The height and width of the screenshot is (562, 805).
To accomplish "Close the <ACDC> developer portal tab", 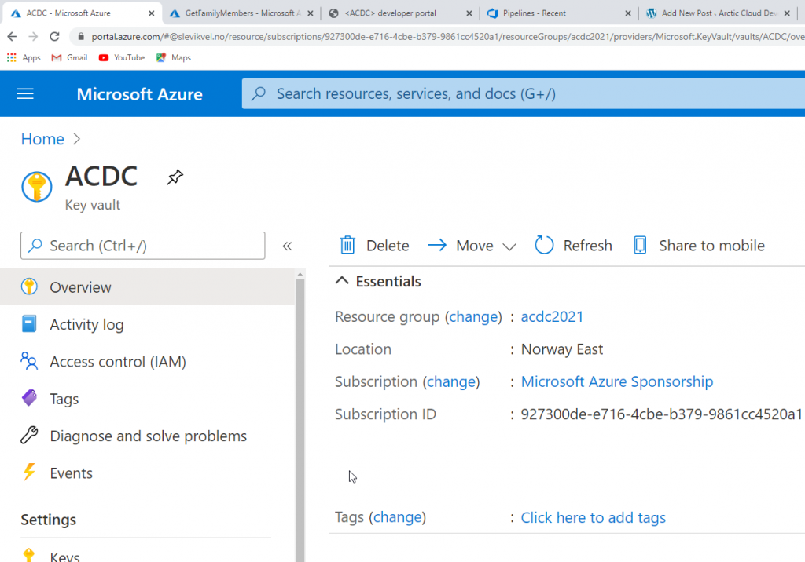I will [x=469, y=13].
